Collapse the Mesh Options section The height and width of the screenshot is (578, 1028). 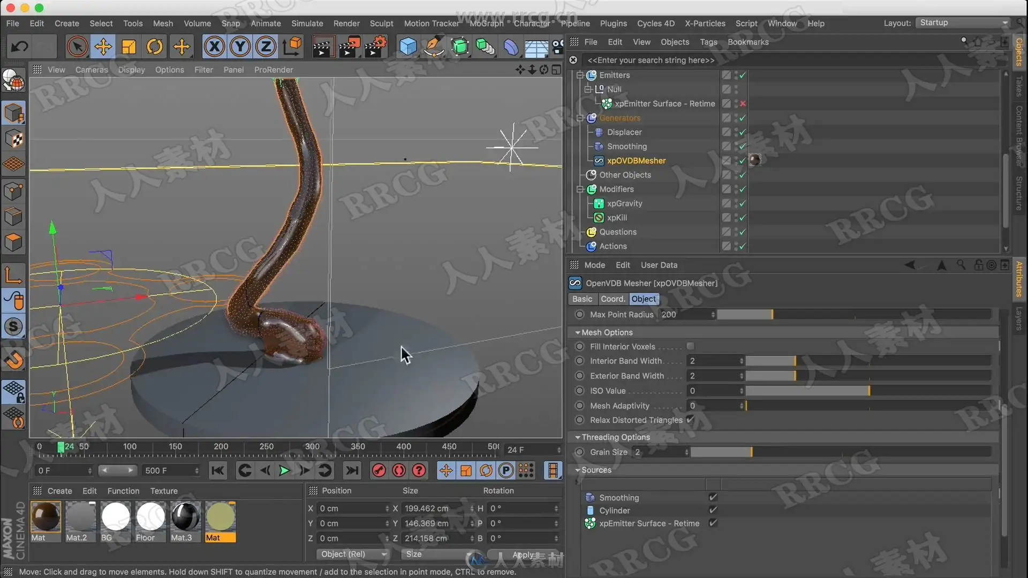(578, 332)
